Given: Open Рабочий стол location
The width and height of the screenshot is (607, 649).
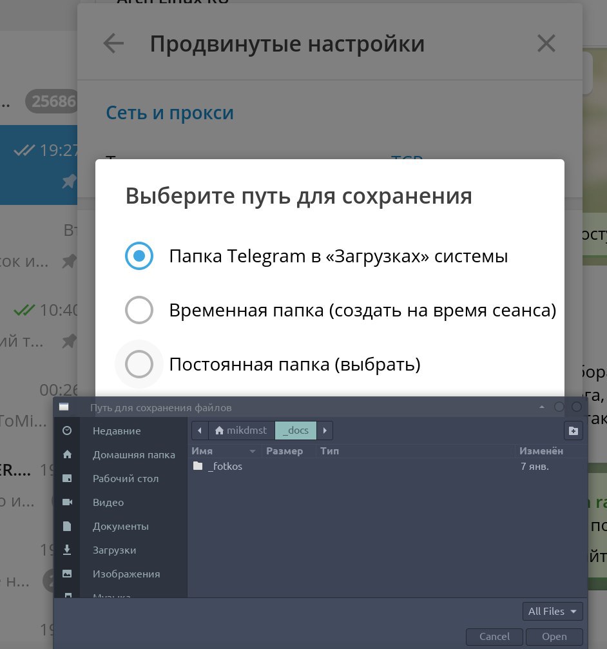Looking at the screenshot, I should point(126,478).
